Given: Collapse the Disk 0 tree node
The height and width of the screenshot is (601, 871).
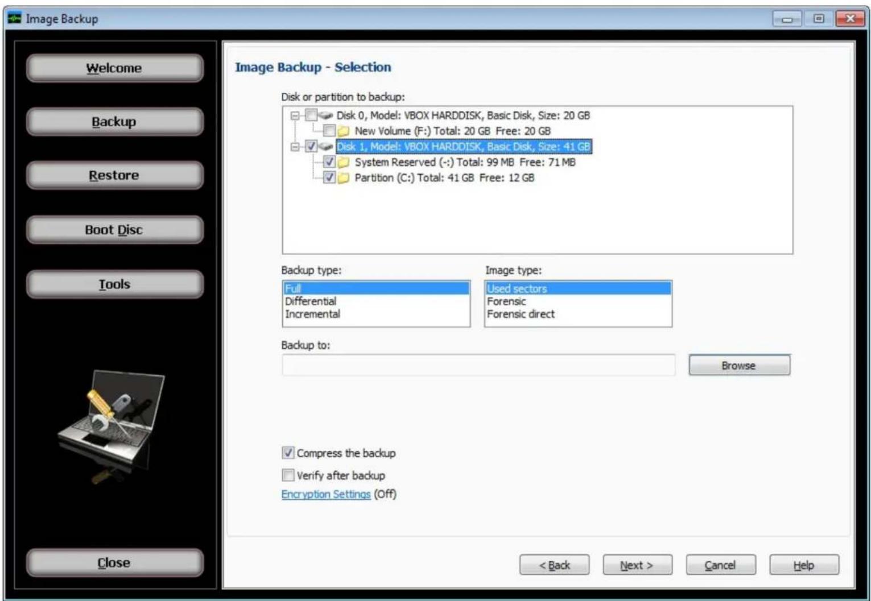Looking at the screenshot, I should 295,115.
